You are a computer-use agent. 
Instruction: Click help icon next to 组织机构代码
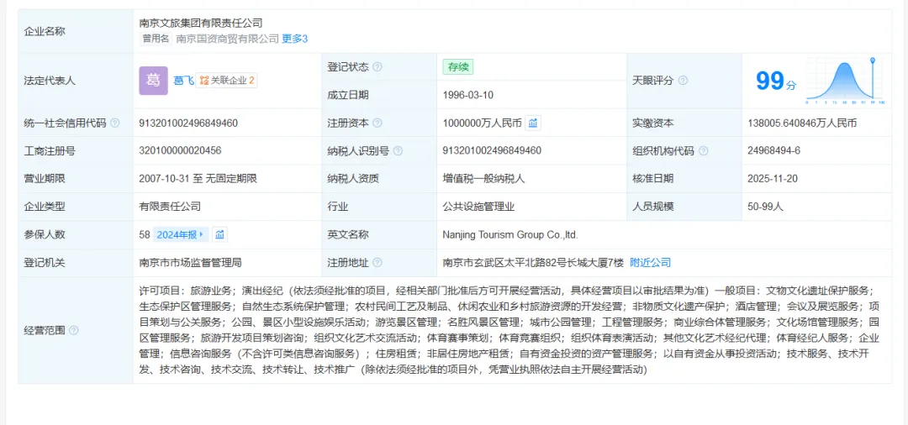[703, 151]
